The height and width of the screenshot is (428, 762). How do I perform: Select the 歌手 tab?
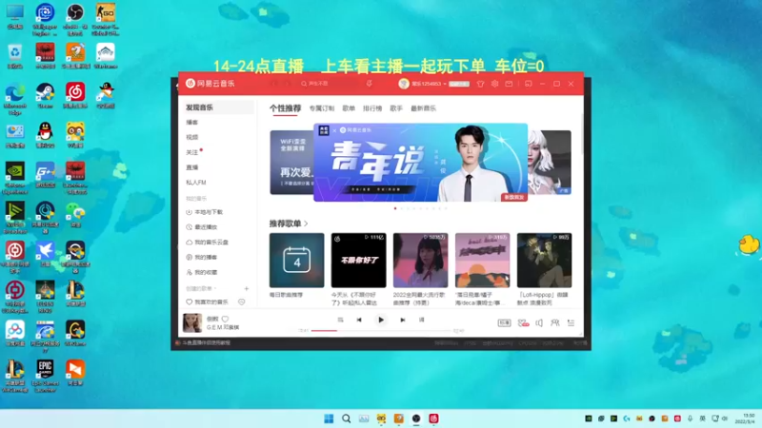[x=396, y=108]
